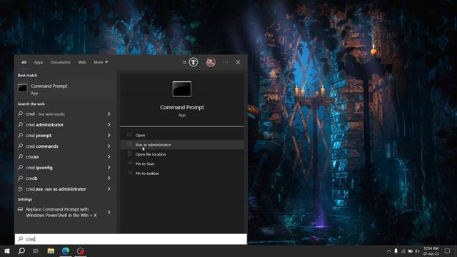Viewport: 457px width, 257px height.
Task: Open 'cmd - See web results' suggestion
Action: [x=46, y=114]
